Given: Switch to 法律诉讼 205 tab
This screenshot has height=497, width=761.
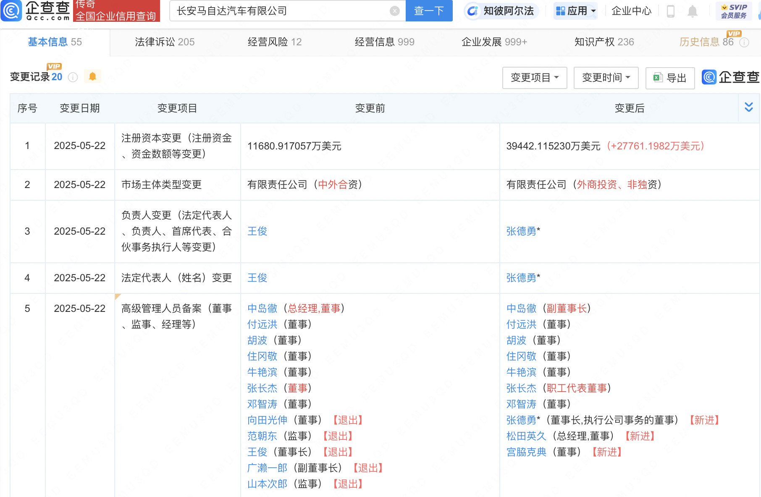Looking at the screenshot, I should click(x=165, y=42).
